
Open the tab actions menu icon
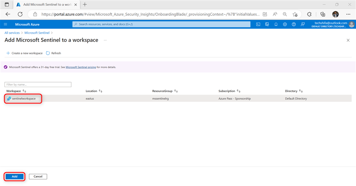pyautogui.click(x=7, y=5)
